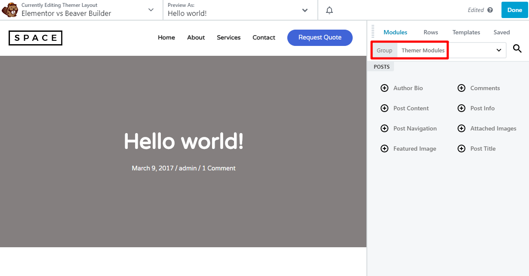Click the Beaver Builder beaver logo icon
Image resolution: width=529 pixels, height=276 pixels.
coord(9,9)
